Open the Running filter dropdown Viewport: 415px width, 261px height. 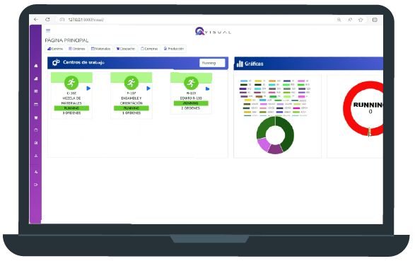[212, 63]
